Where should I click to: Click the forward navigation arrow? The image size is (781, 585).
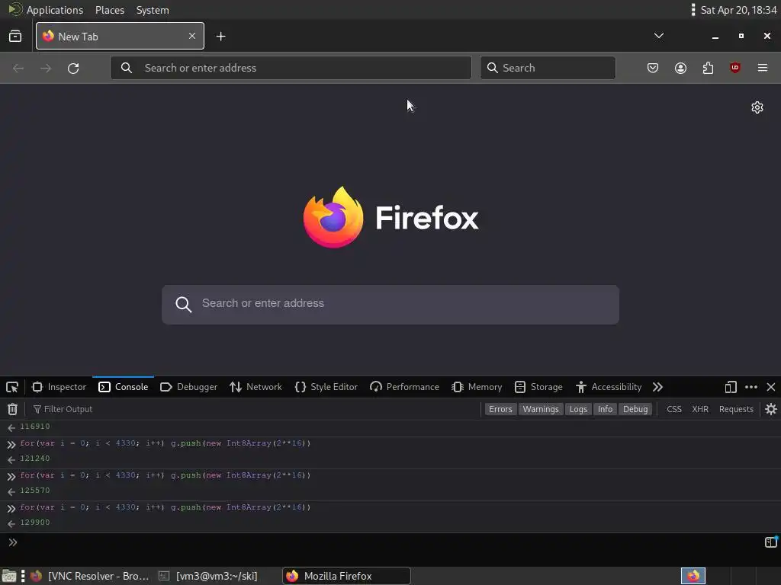point(46,68)
